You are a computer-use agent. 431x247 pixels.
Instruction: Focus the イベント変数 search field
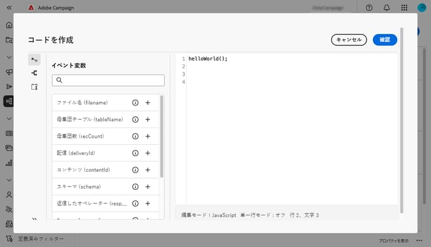pyautogui.click(x=108, y=80)
